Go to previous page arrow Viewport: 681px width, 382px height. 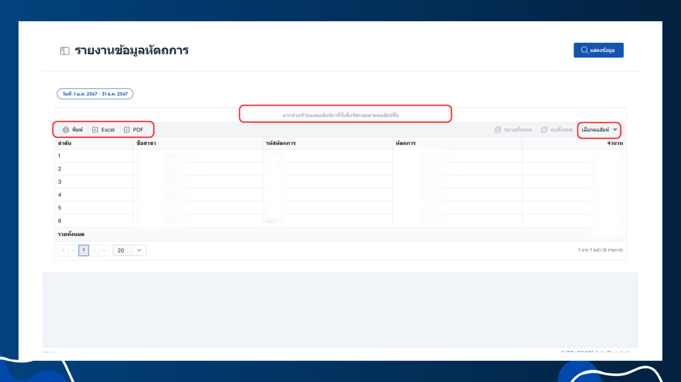click(73, 250)
